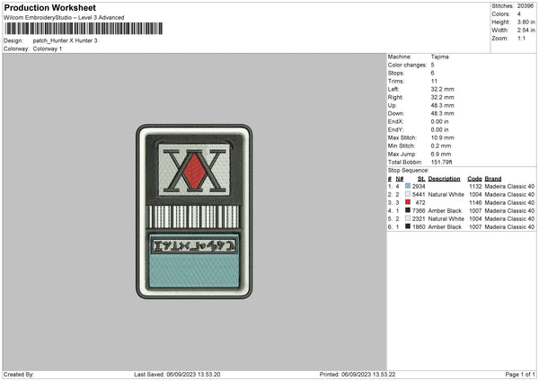Viewport: 539px width, 381px height.
Task: Select stitch count 5441 in stop 2
Action: (x=419, y=195)
